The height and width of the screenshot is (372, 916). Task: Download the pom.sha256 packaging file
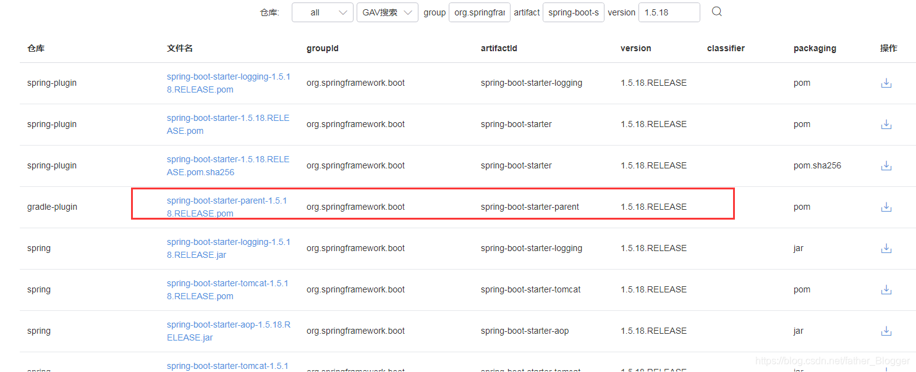(886, 165)
